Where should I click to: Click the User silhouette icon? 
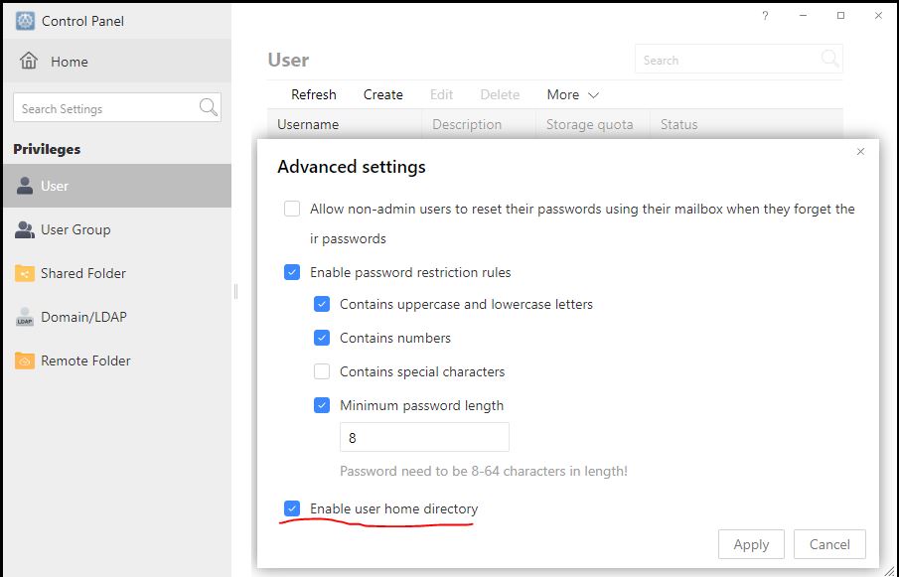point(25,186)
